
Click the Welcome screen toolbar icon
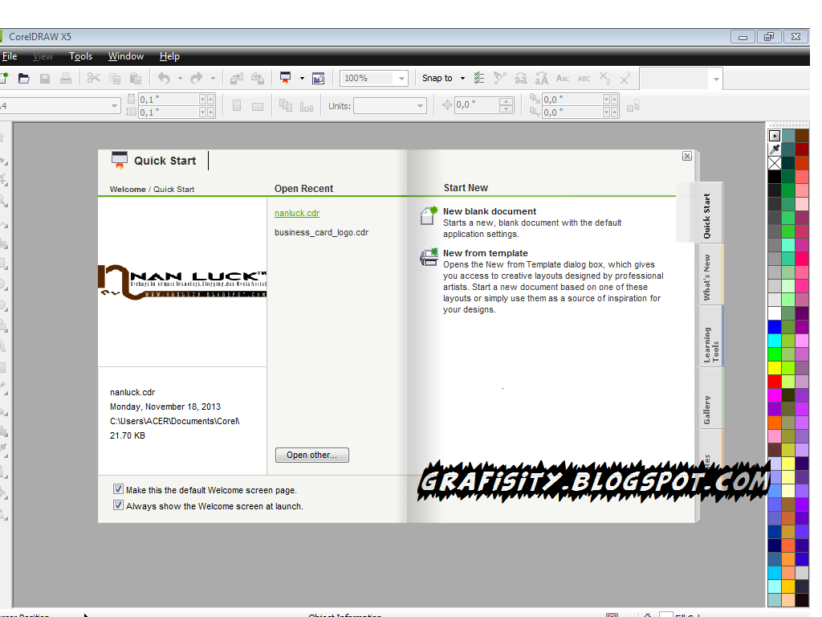click(318, 79)
